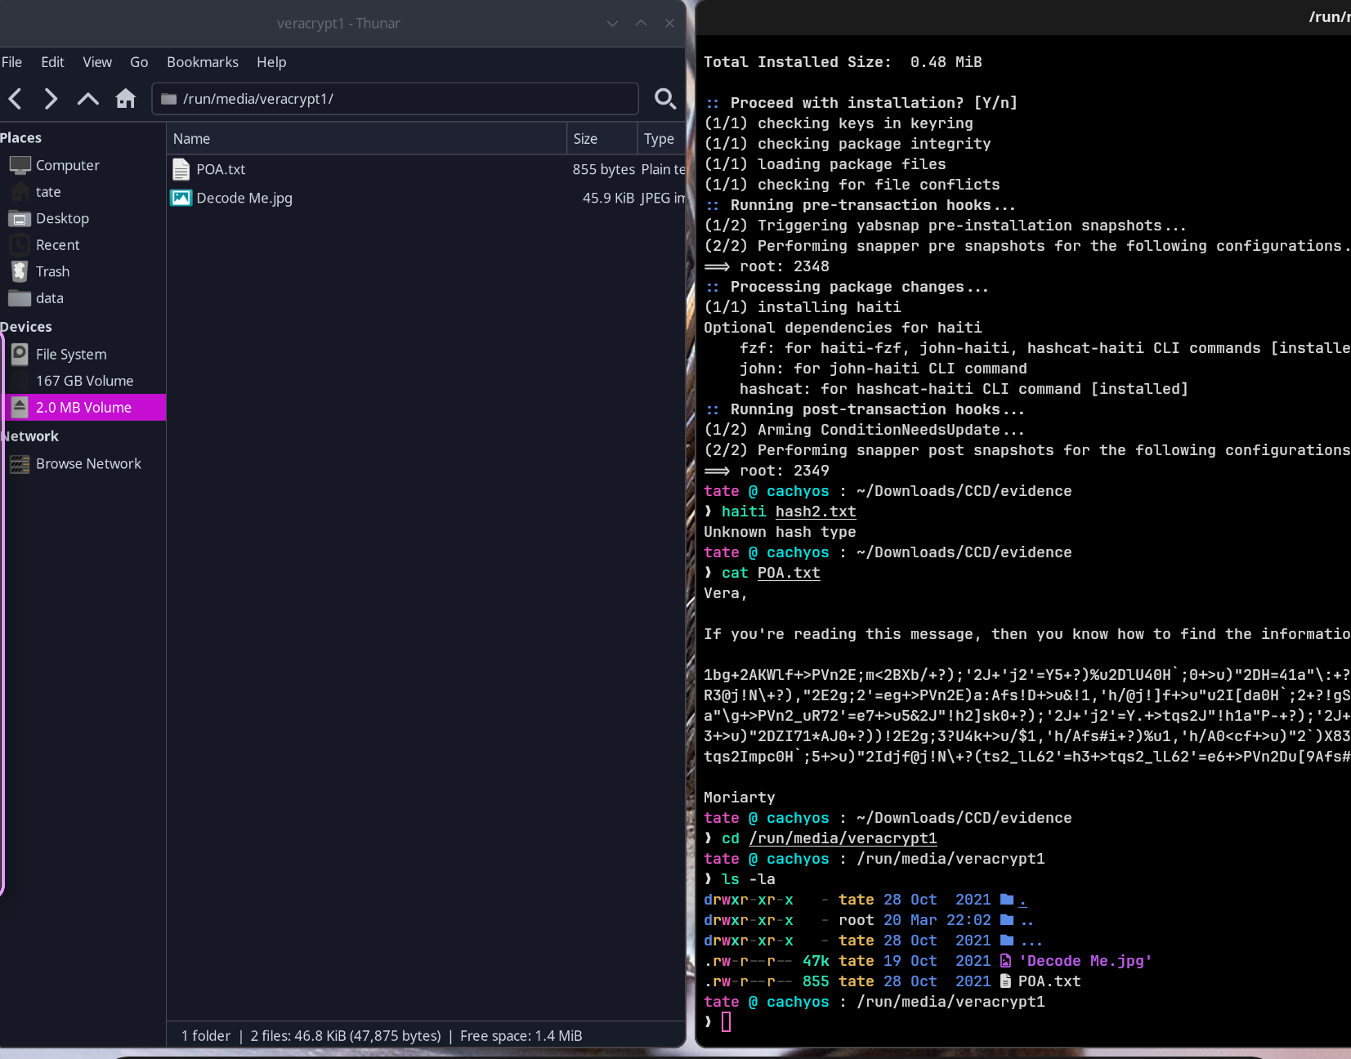Click the back navigation arrow
Viewport: 1351px width, 1059px height.
pyautogui.click(x=15, y=99)
